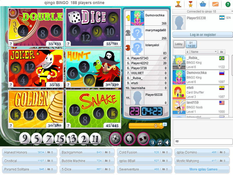Click help question mark on Golden card
Screen dimensions: 233x175
pyautogui.click(x=11, y=125)
